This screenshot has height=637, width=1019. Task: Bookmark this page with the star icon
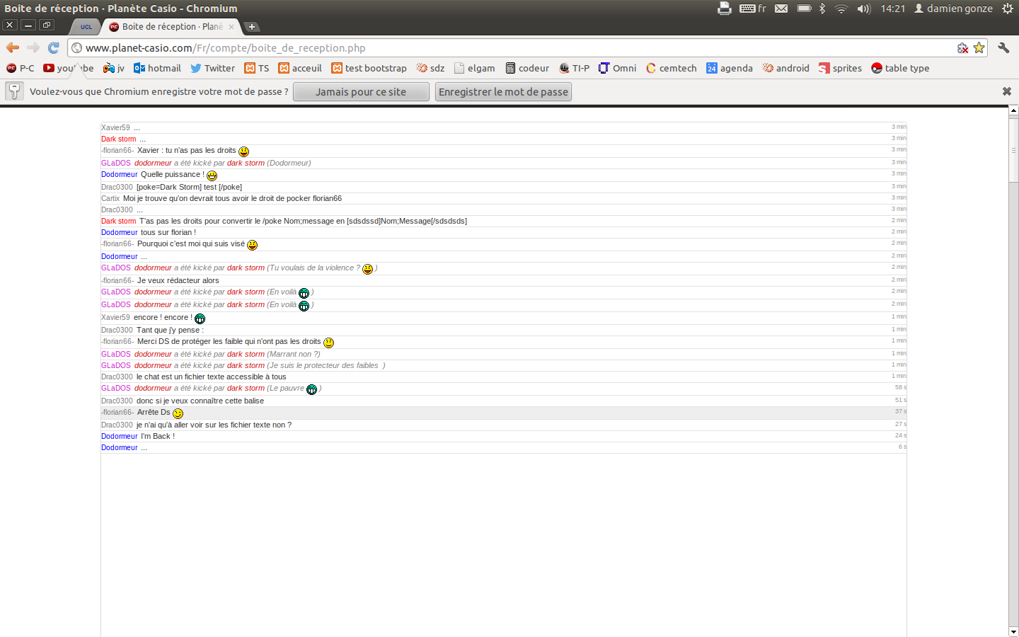979,47
